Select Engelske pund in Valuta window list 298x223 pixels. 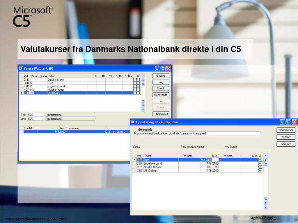[56, 86]
